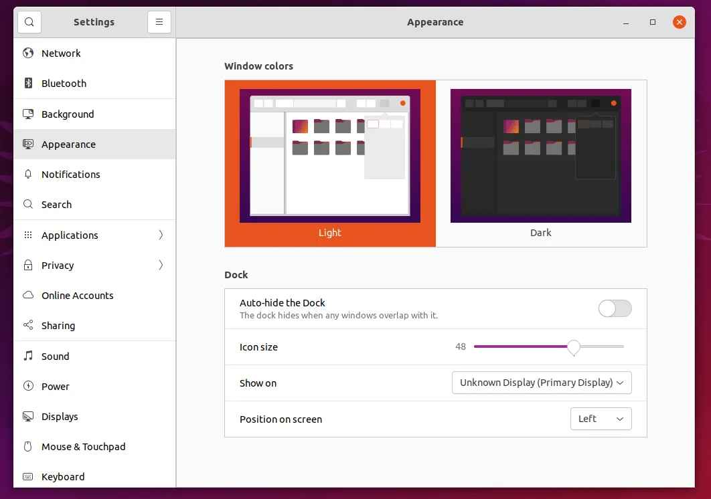This screenshot has height=499, width=711.
Task: Click the Sound music note icon
Action: 28,356
